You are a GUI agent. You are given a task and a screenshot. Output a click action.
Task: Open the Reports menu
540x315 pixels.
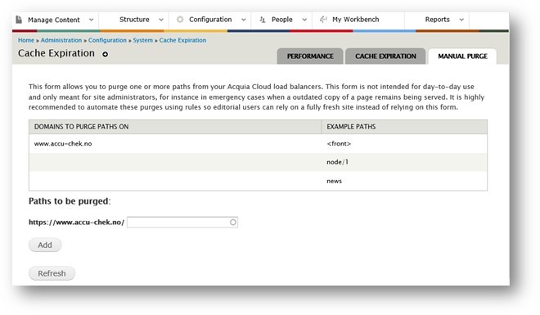click(437, 20)
